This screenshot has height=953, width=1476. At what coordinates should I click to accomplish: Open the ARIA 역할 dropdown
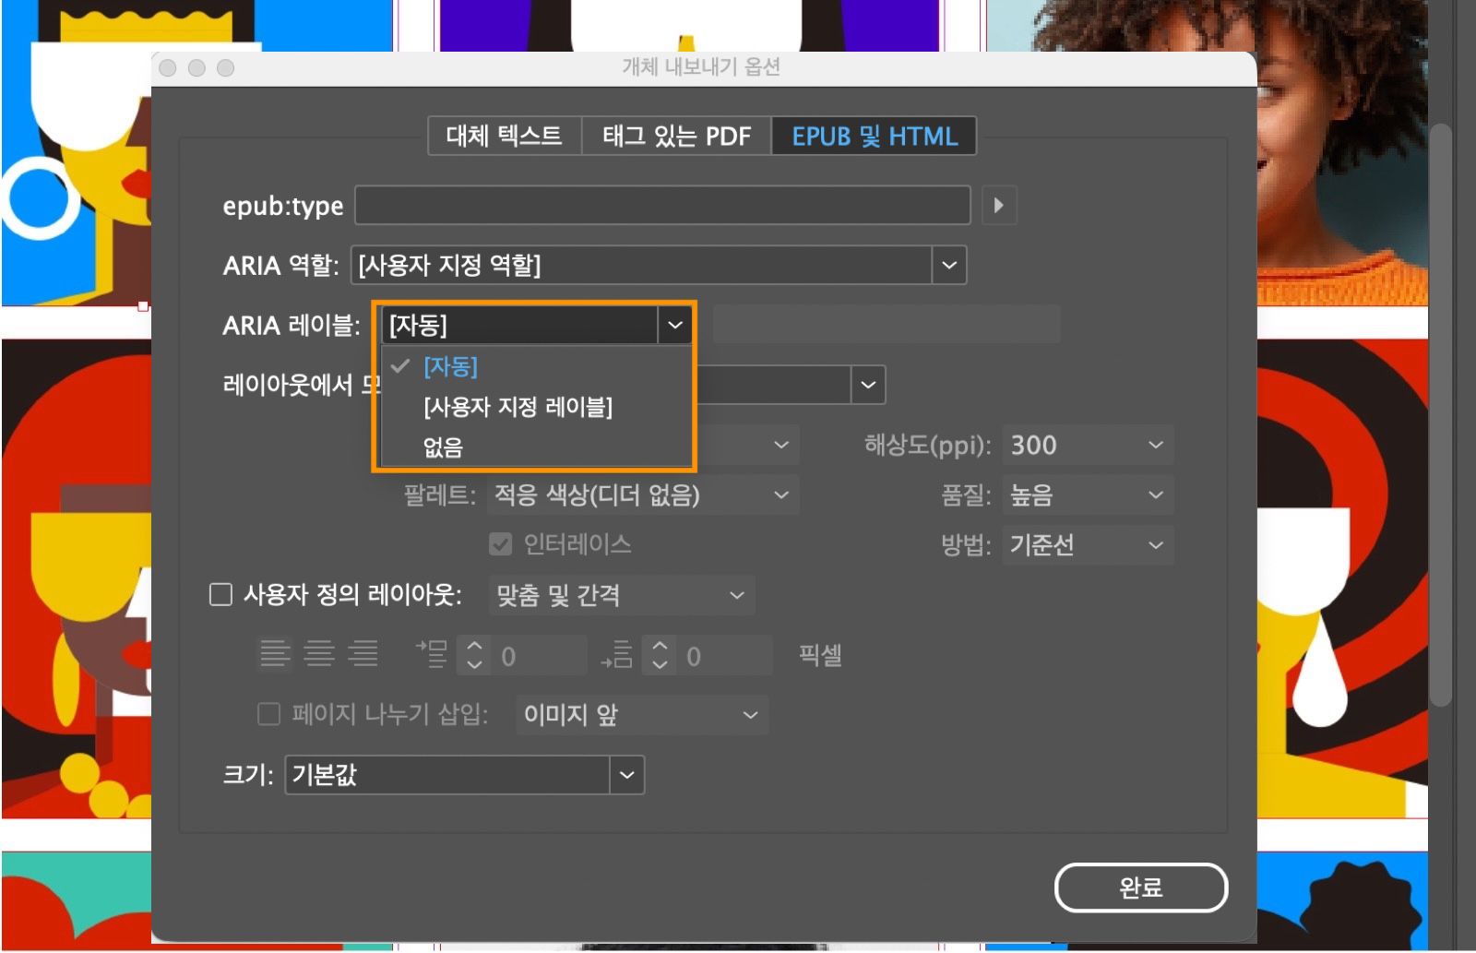(948, 266)
